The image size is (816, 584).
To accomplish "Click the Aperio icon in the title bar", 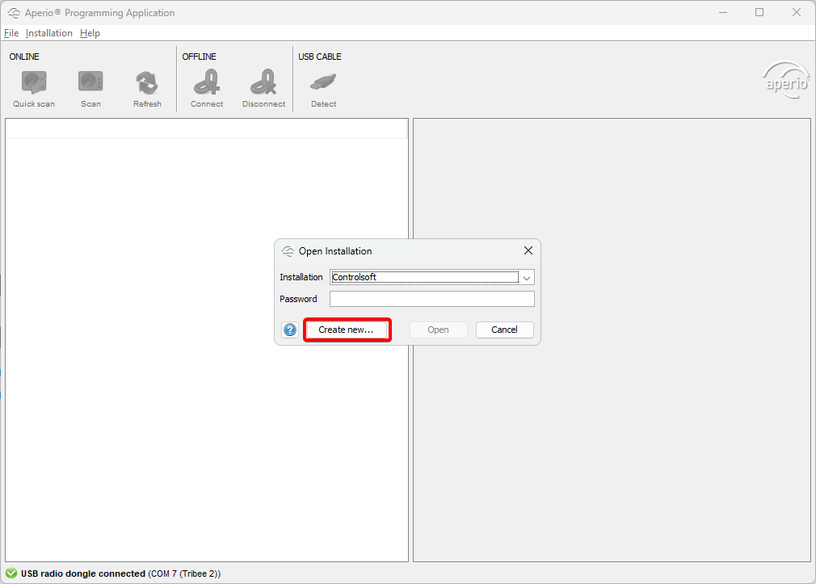I will tap(14, 12).
